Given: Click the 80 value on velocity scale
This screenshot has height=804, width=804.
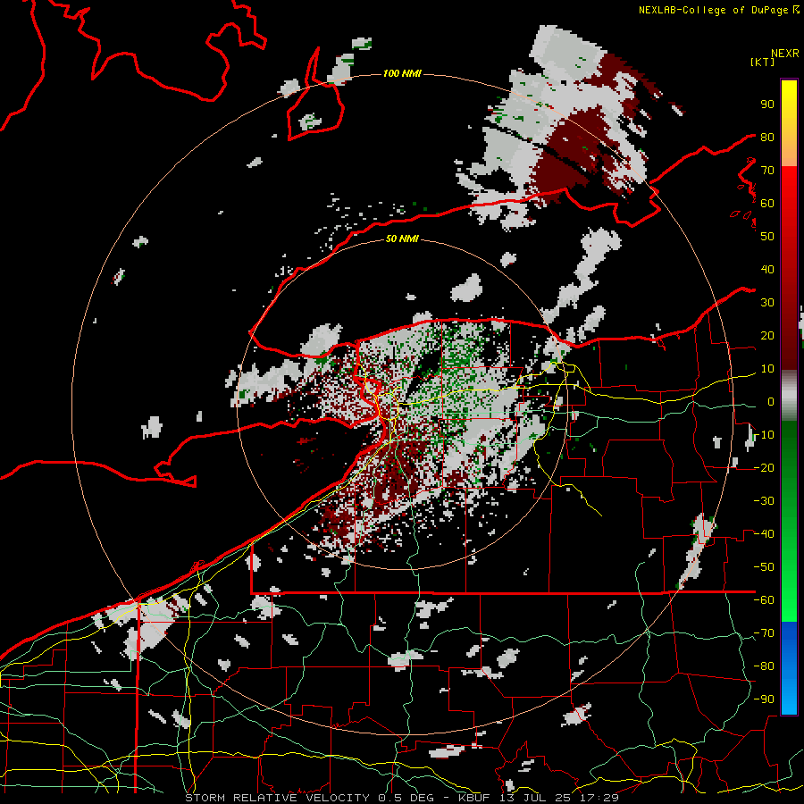Looking at the screenshot, I should click(767, 137).
